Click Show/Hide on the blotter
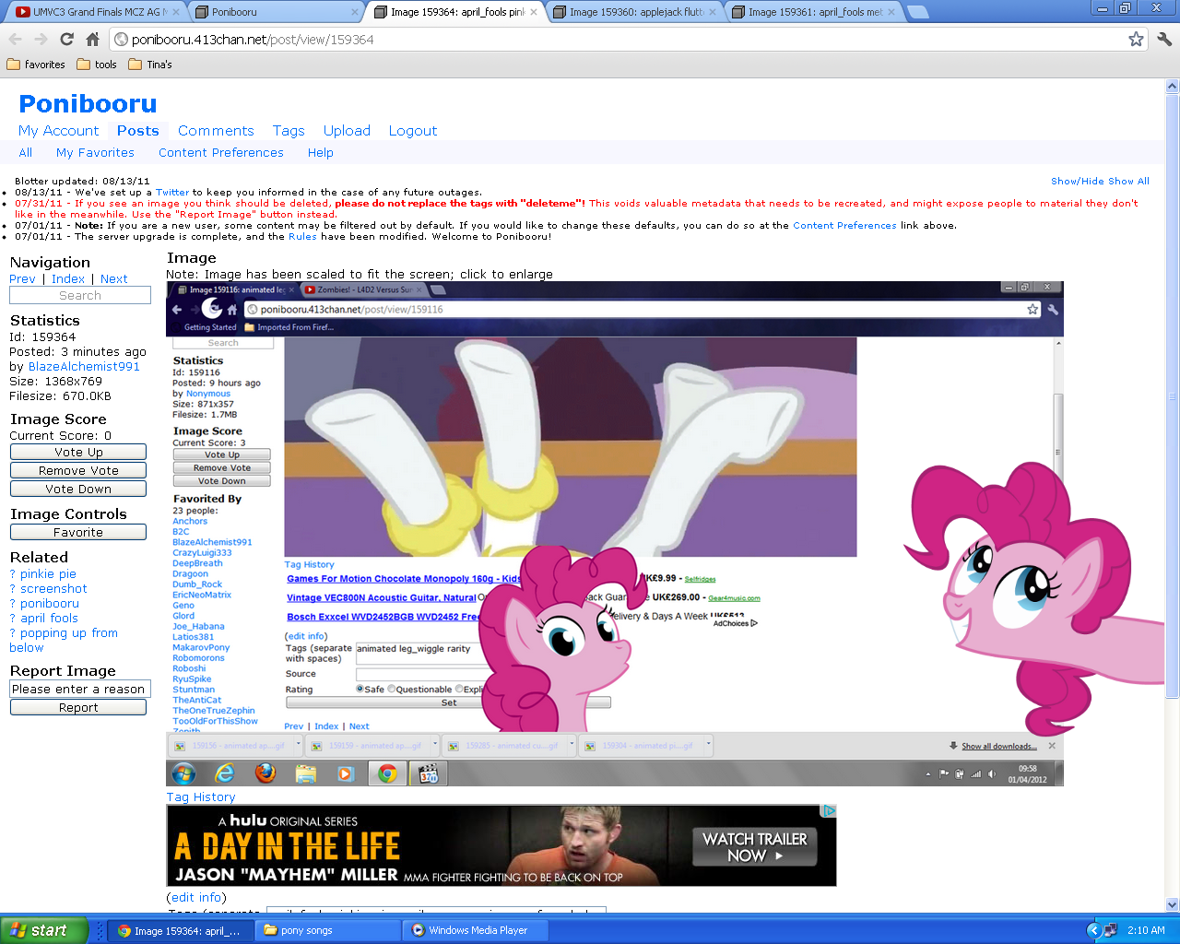Screen dimensions: 1180x944 click(1078, 182)
